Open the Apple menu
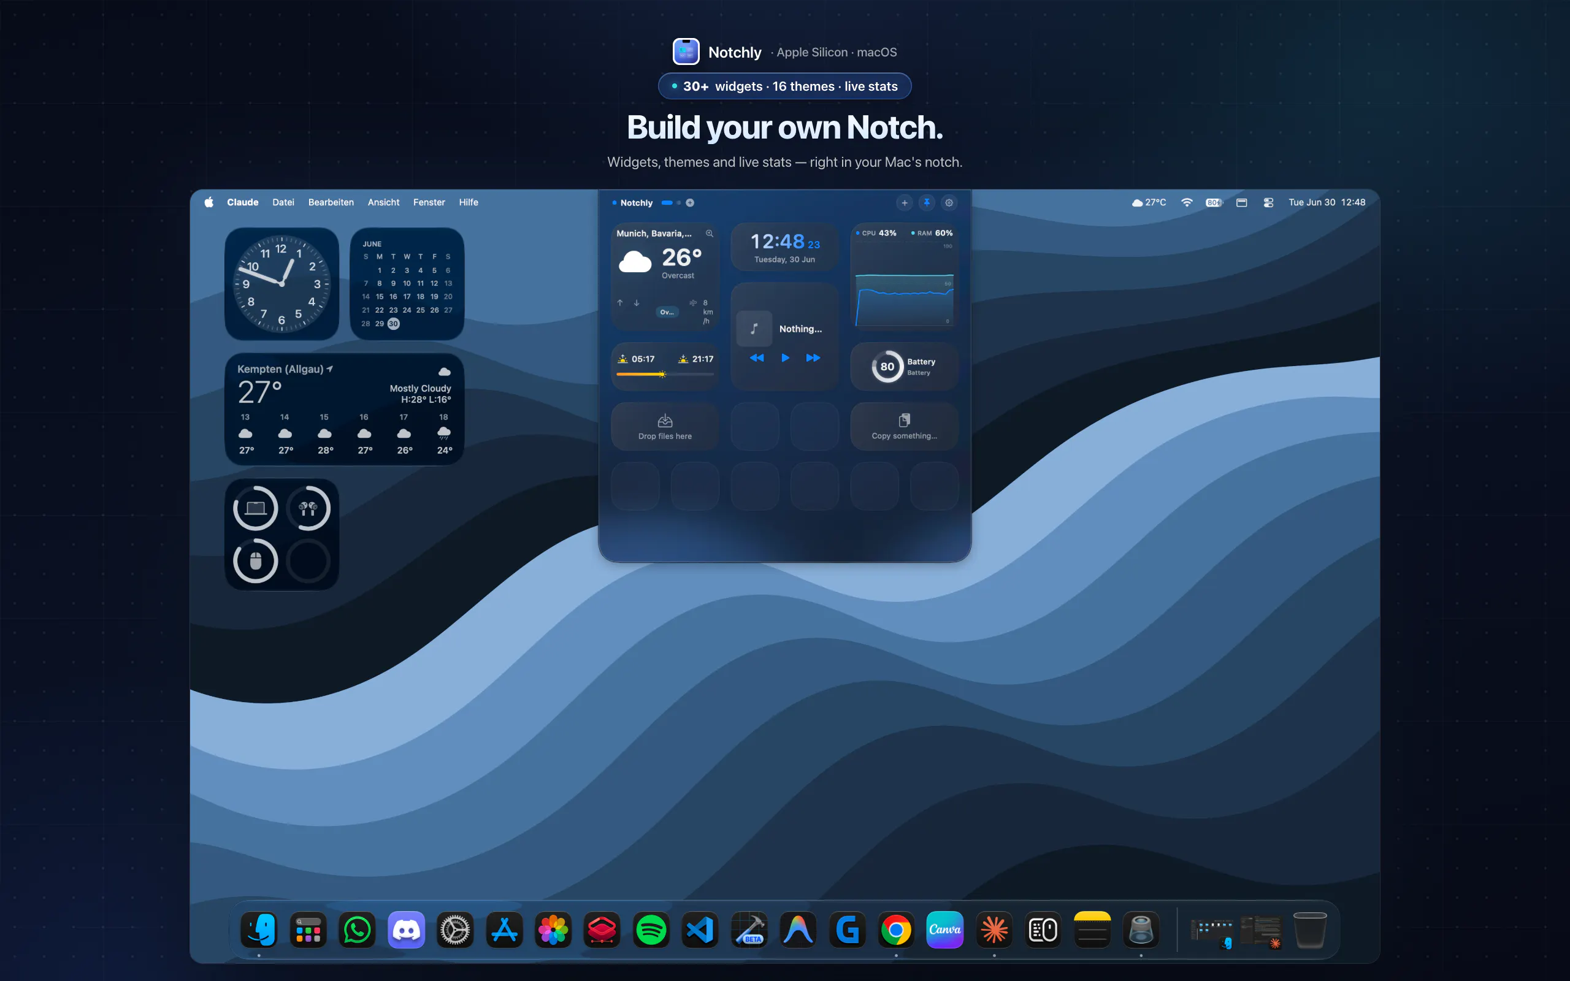This screenshot has width=1570, height=981. point(209,202)
